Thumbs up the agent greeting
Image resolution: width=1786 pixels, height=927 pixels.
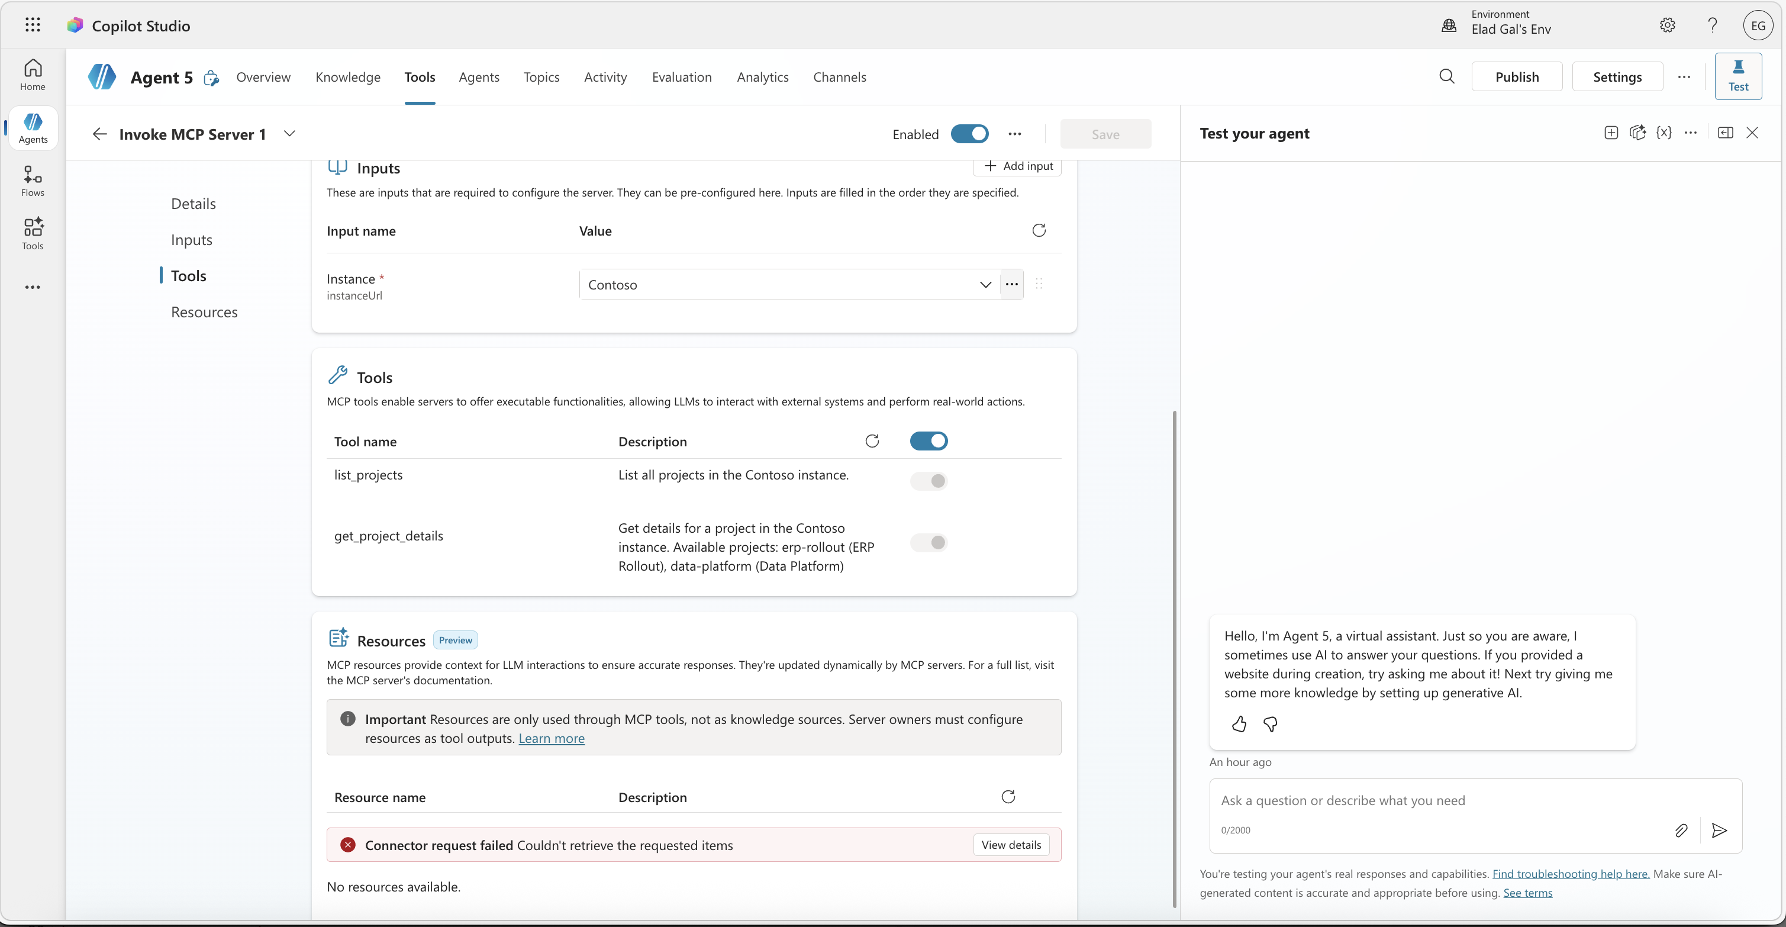click(x=1238, y=725)
